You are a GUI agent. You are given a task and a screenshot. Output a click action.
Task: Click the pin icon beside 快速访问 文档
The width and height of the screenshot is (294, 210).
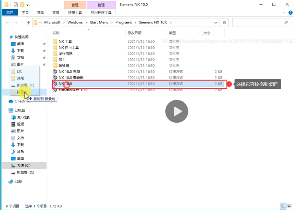click(44, 58)
